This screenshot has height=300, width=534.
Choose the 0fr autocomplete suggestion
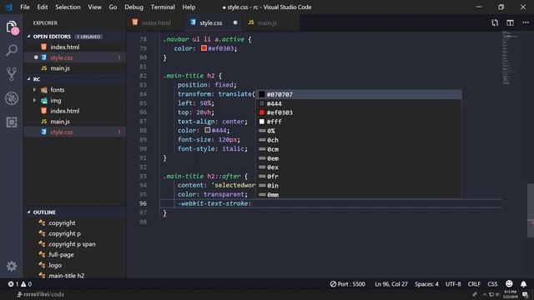[x=358, y=176]
